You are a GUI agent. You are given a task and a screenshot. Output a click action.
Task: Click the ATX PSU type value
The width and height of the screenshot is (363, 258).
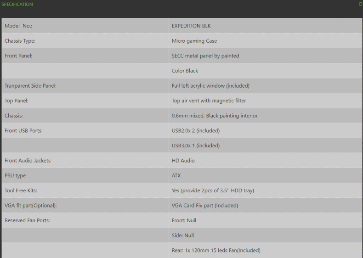(176, 175)
